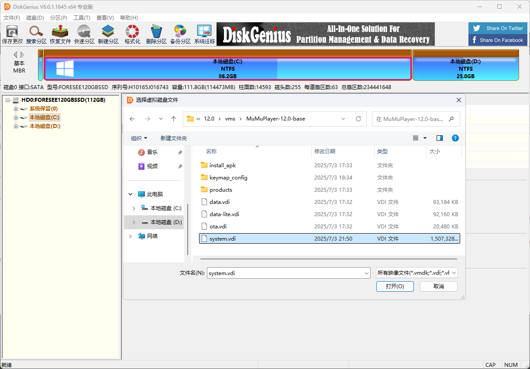
Task: Select the 本地磁盘(C:) partition in left tree
Action: pyautogui.click(x=44, y=117)
